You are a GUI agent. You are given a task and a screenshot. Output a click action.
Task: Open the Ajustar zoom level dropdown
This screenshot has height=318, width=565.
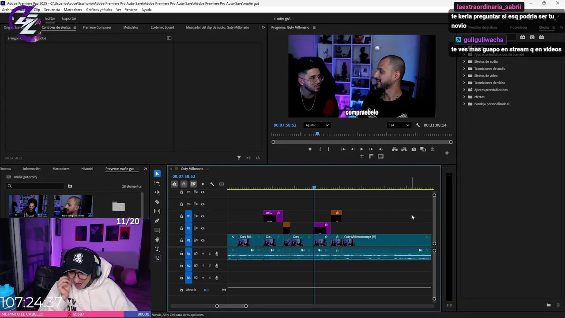[x=317, y=125]
